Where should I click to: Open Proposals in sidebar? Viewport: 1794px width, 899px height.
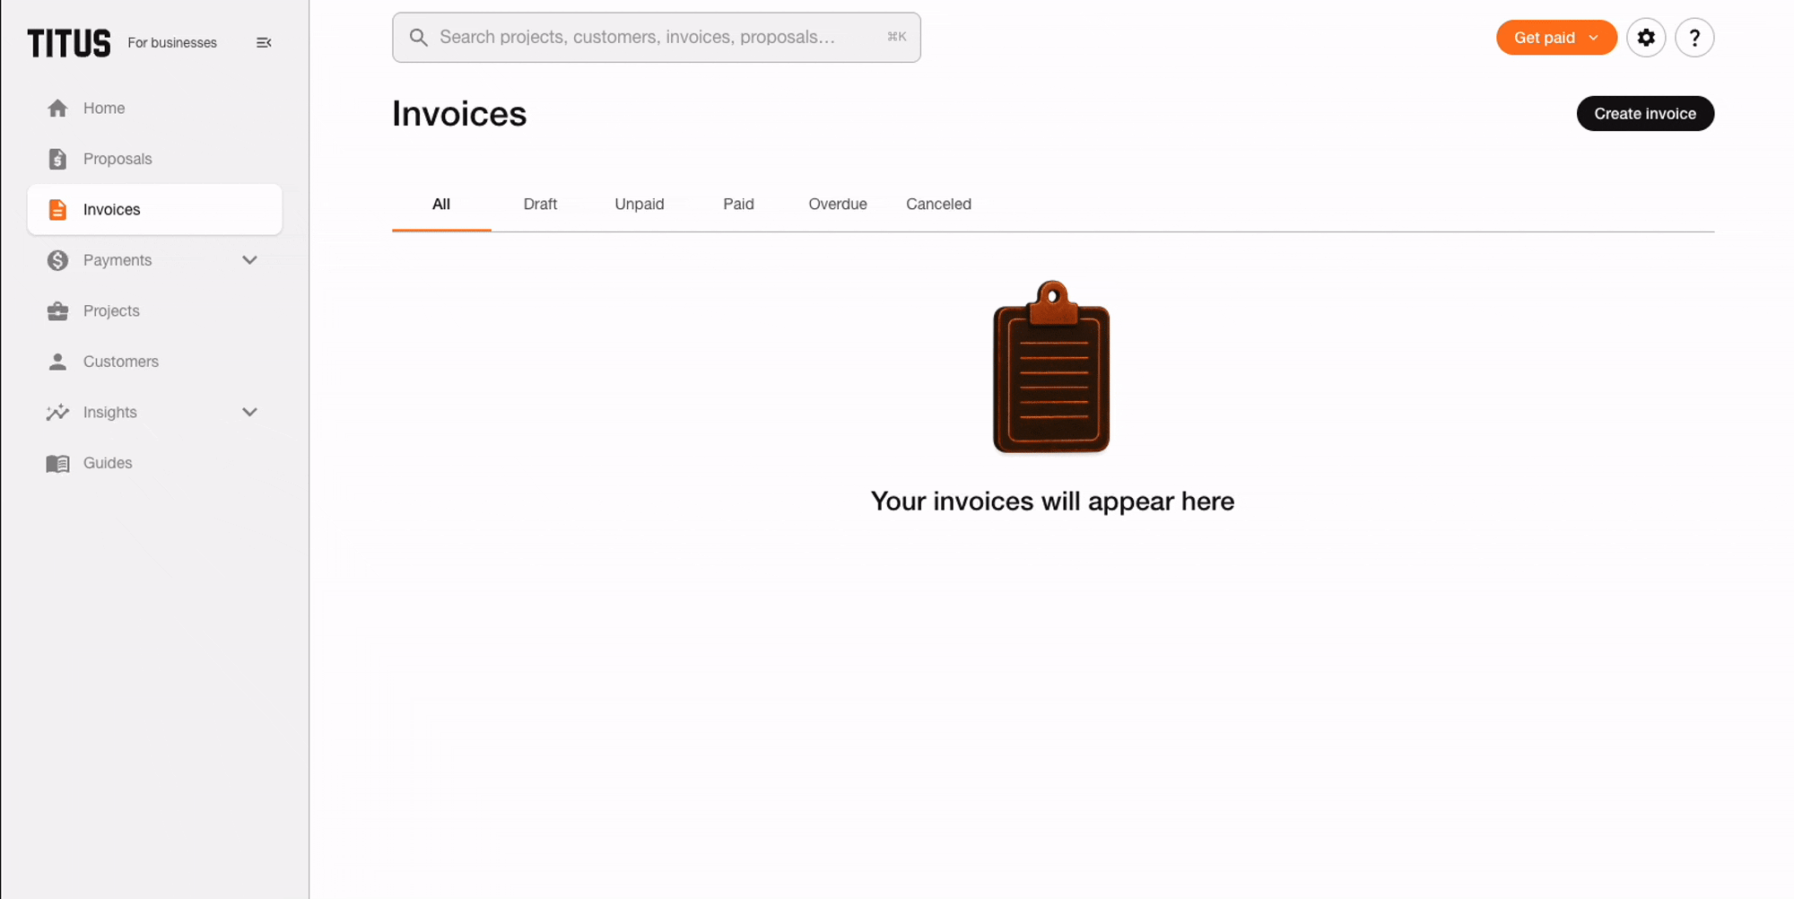click(154, 159)
